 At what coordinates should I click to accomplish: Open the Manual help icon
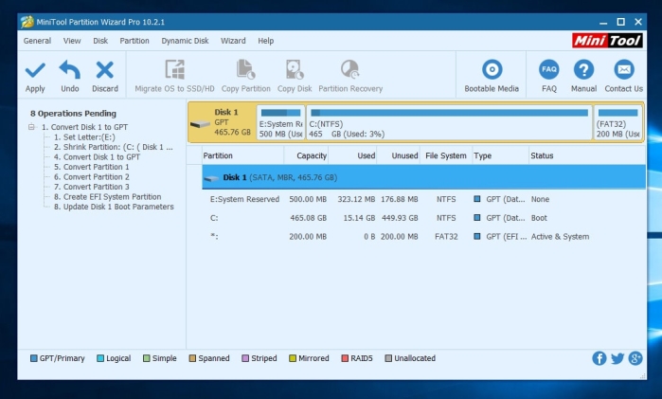[583, 77]
